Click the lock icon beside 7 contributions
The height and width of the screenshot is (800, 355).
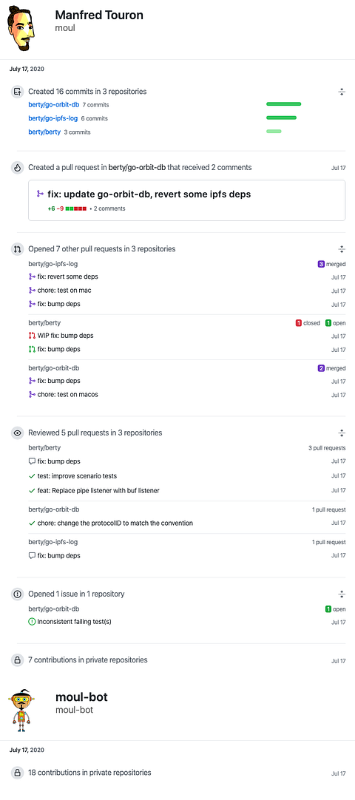(17, 660)
